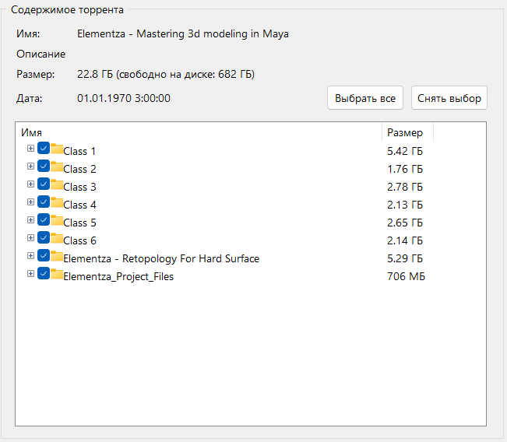The width and height of the screenshot is (507, 442).
Task: Expand the Class 6 tree node
Action: pyautogui.click(x=30, y=238)
